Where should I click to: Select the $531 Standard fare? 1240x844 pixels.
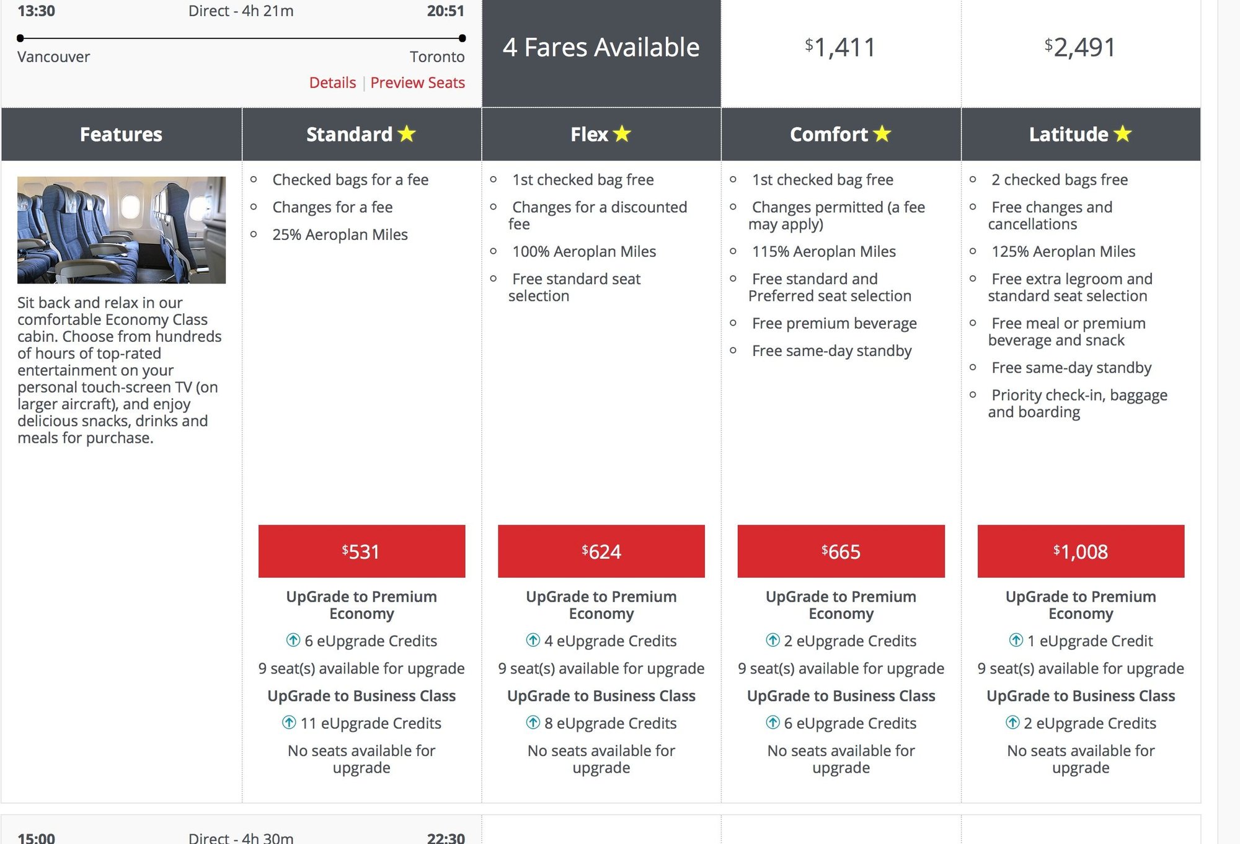361,551
